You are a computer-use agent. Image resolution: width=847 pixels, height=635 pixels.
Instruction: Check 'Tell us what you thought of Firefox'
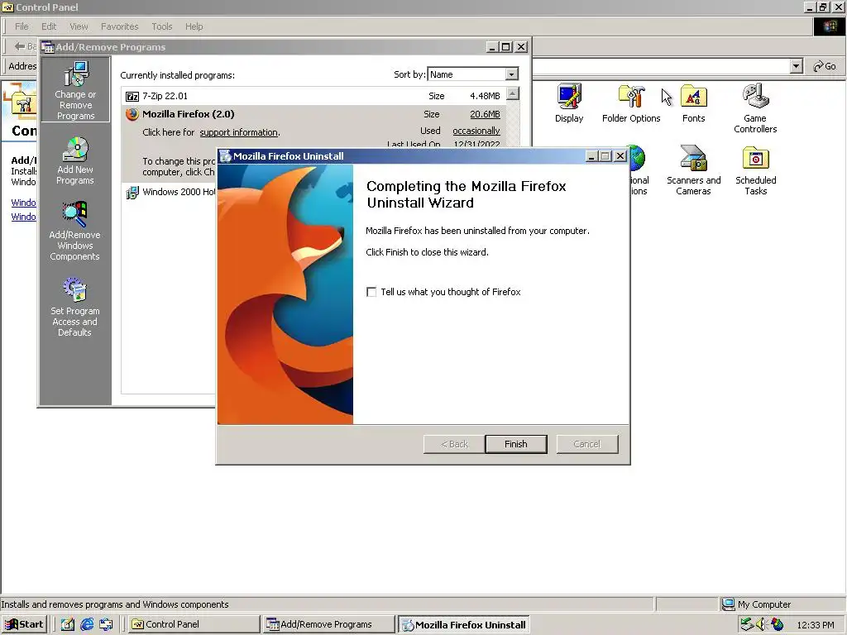pyautogui.click(x=371, y=292)
